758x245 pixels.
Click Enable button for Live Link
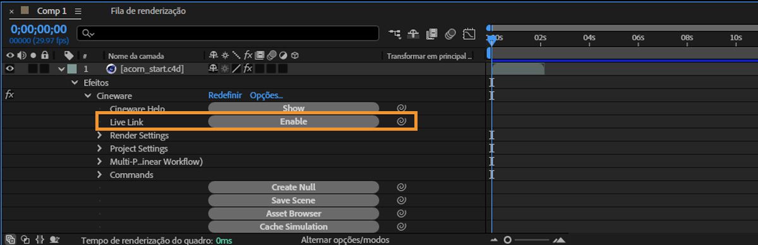(294, 121)
